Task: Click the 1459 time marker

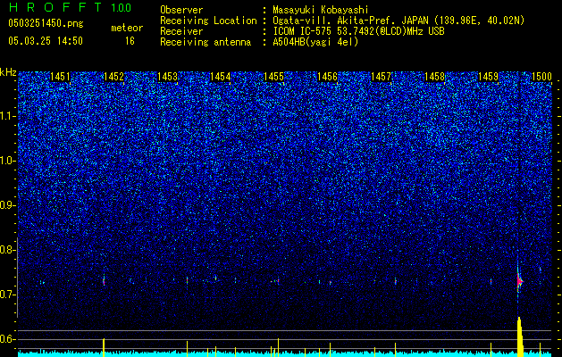Action: (x=488, y=77)
